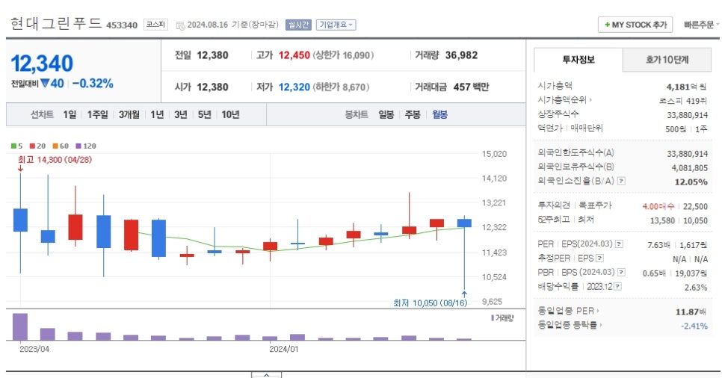Collapse chart panel with bottom up-arrow handle

click(x=266, y=375)
